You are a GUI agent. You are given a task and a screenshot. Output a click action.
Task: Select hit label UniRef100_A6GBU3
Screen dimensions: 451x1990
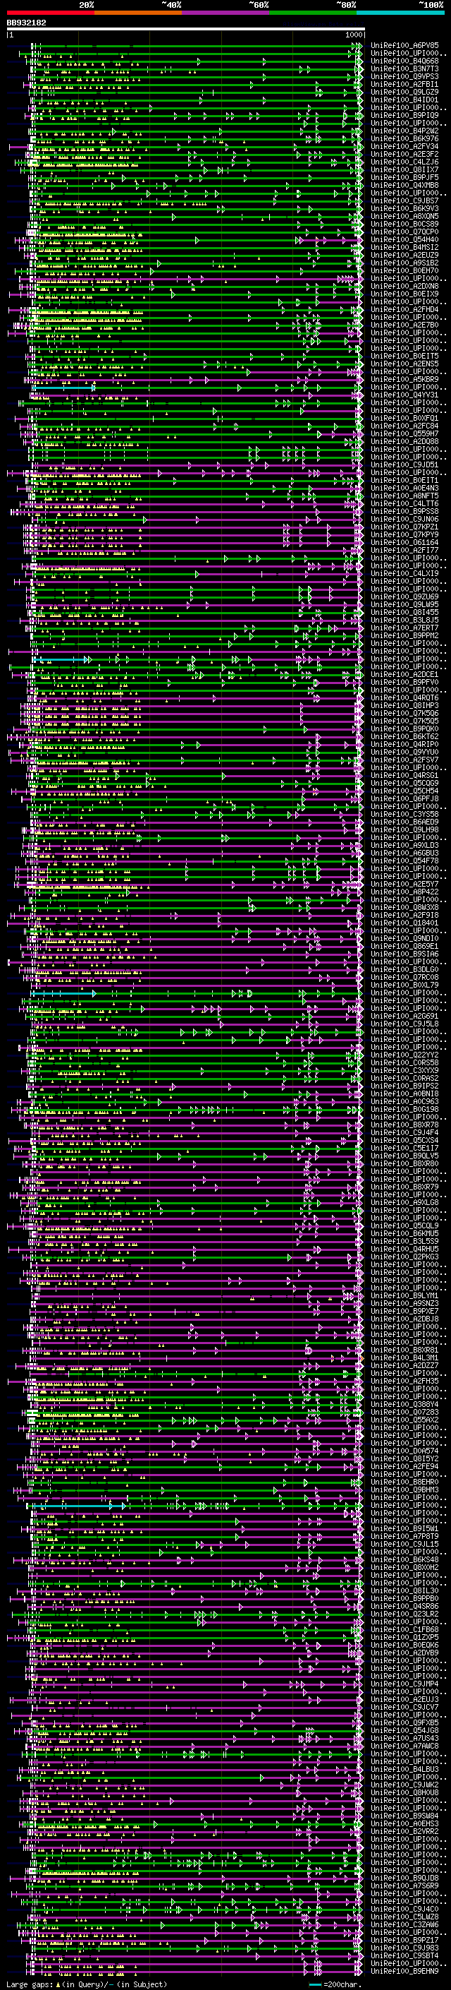pos(404,853)
